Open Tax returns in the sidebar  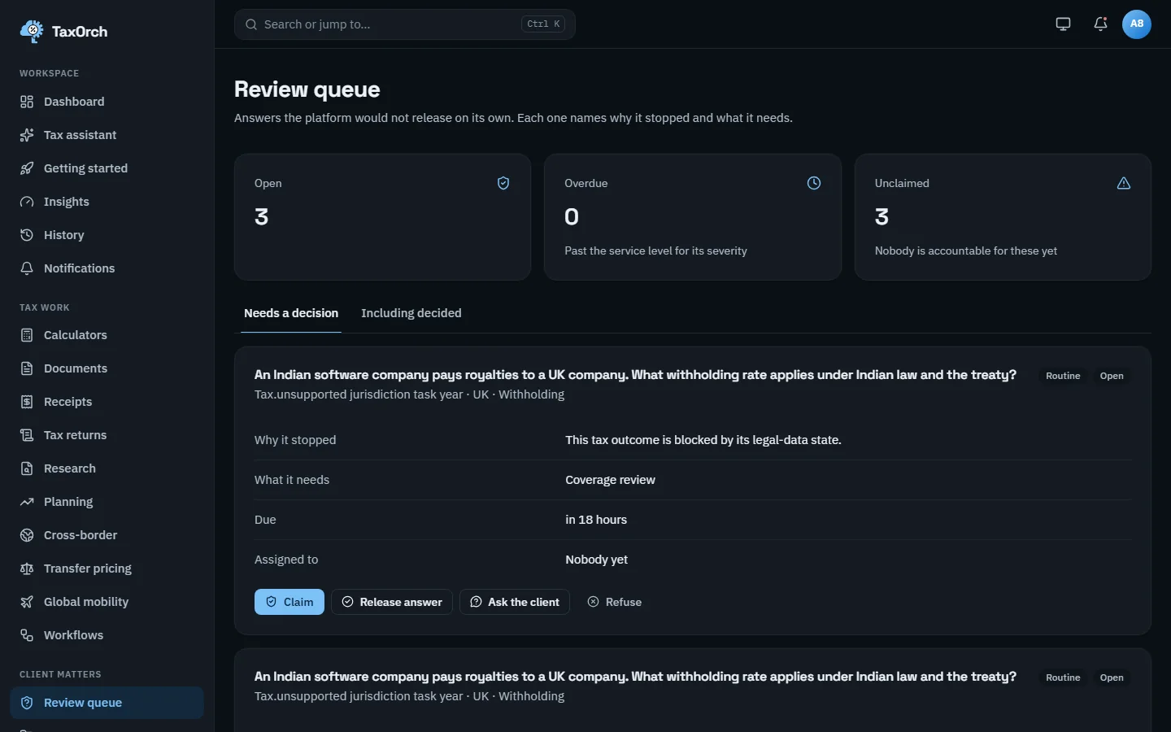(x=107, y=435)
